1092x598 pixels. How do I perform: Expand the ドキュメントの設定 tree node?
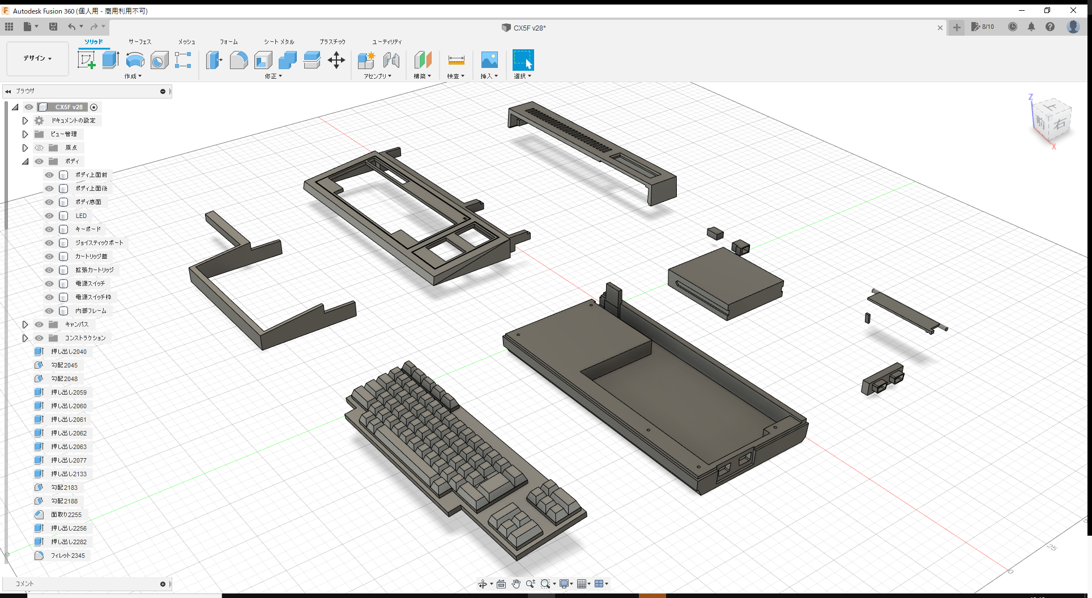pos(25,120)
